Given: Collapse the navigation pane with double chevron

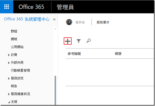Looking at the screenshot, I should click(54, 20).
